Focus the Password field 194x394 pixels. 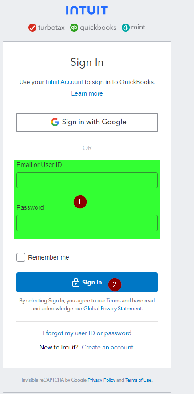pos(87,223)
